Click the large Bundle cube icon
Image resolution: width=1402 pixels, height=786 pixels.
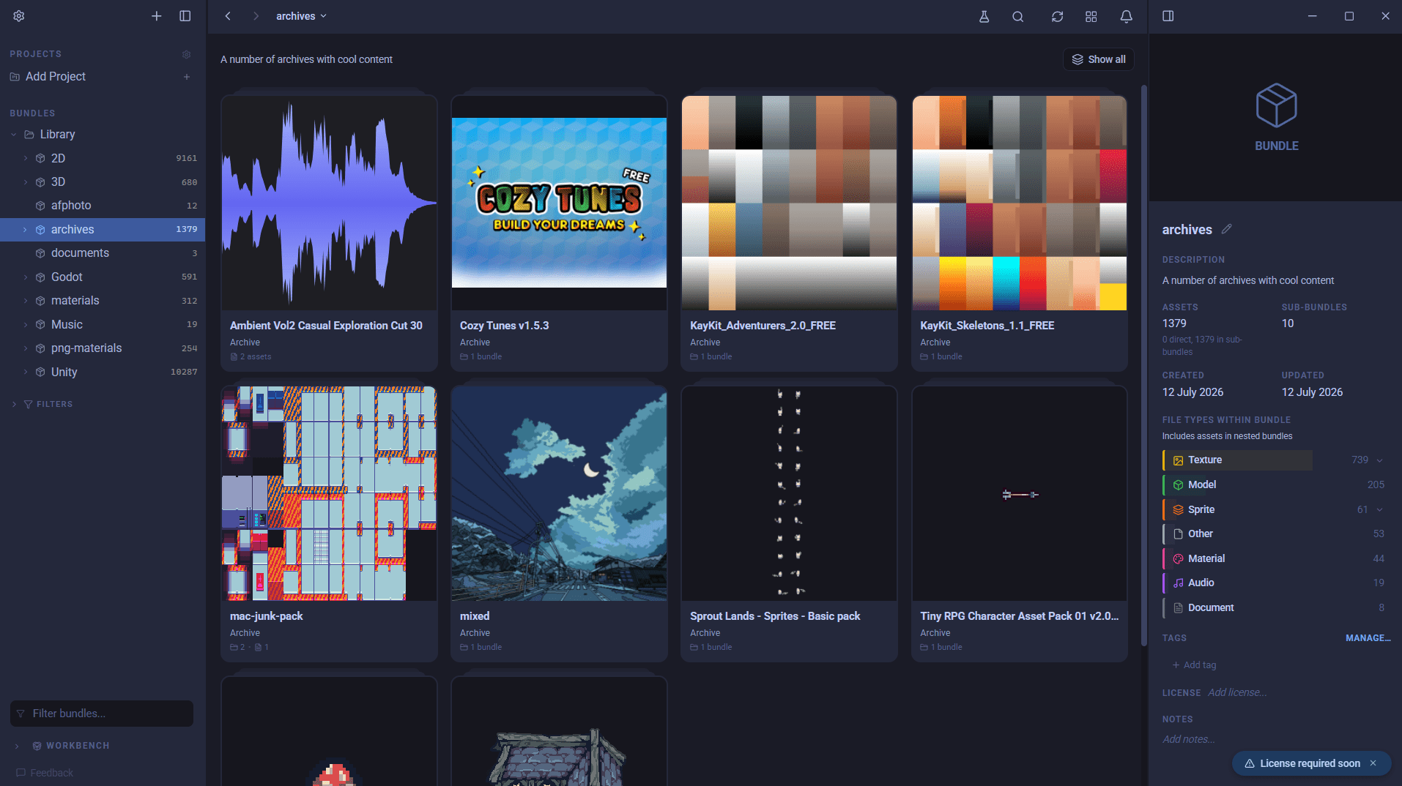point(1276,105)
